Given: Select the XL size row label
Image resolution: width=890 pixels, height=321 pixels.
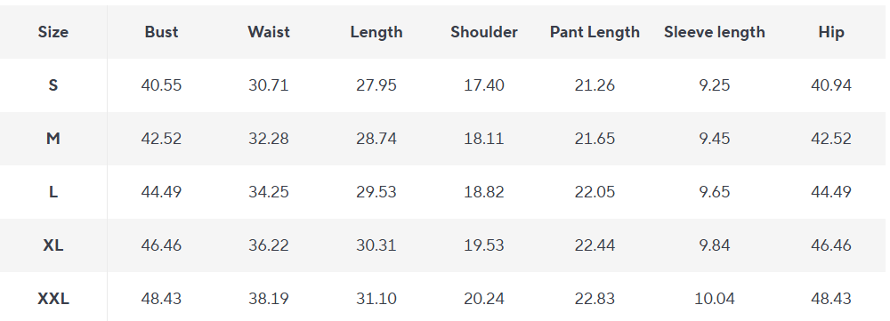Looking at the screenshot, I should pos(53,245).
